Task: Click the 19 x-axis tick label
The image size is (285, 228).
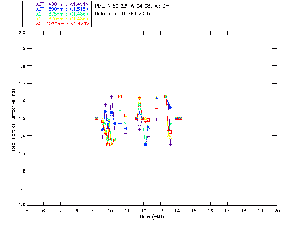Action: [261, 211]
